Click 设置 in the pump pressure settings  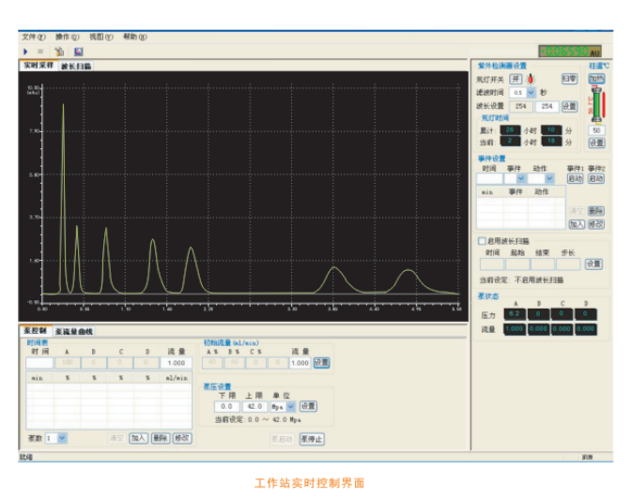click(x=308, y=406)
